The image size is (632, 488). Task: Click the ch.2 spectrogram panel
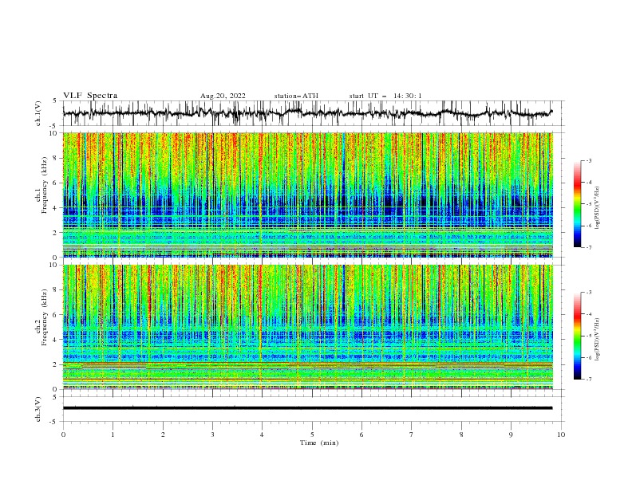coord(308,327)
